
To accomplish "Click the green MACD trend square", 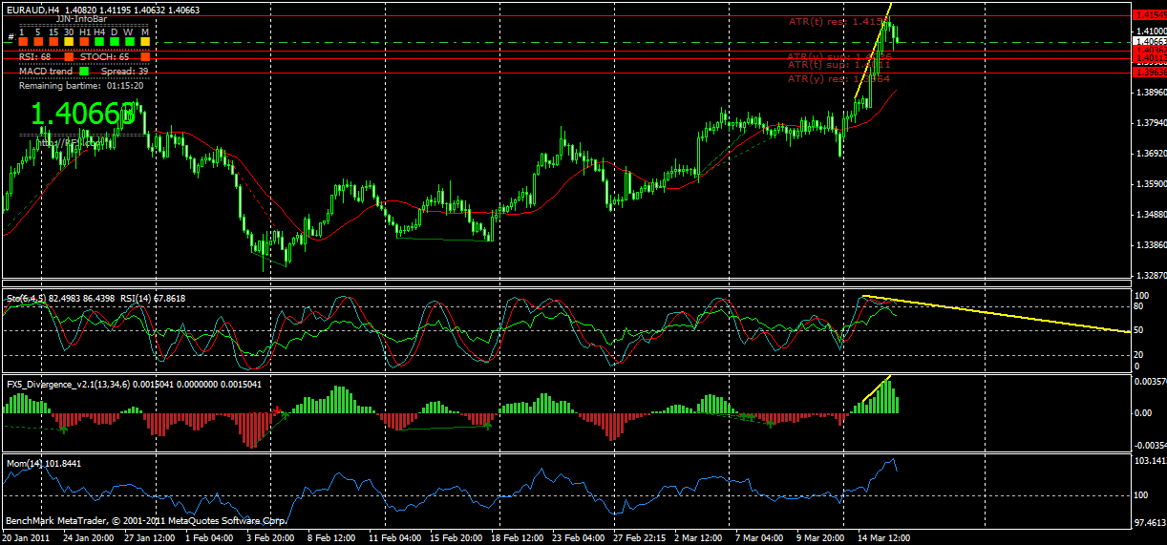I will click(x=84, y=71).
